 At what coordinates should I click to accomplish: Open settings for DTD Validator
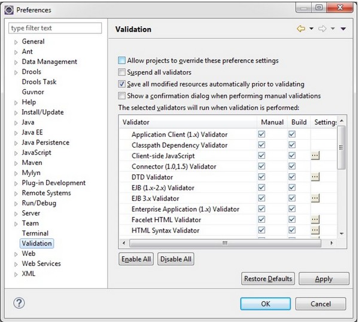(315, 177)
